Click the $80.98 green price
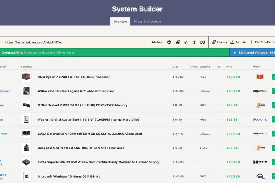The height and width of the screenshot is (183, 275). point(232,148)
